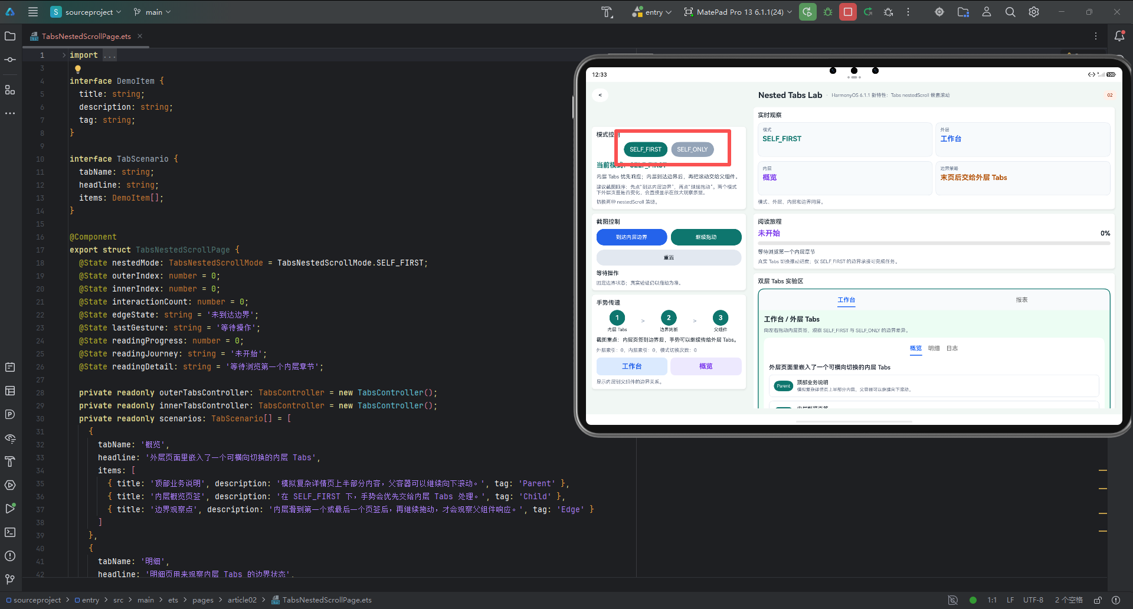The height and width of the screenshot is (609, 1133).
Task: Open the Project folder tool window
Action: point(10,36)
